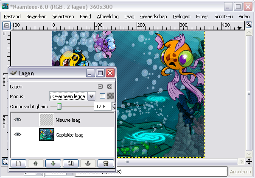Open the Bestand menu
The width and height of the screenshot is (255, 178).
(12, 16)
